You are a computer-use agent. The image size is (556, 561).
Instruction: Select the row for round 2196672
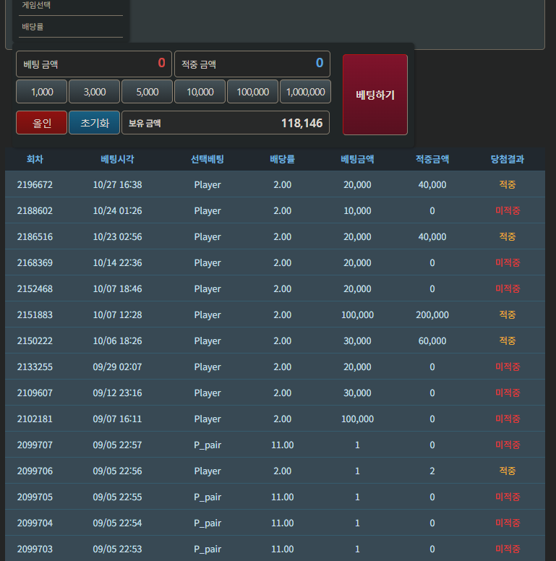(275, 184)
